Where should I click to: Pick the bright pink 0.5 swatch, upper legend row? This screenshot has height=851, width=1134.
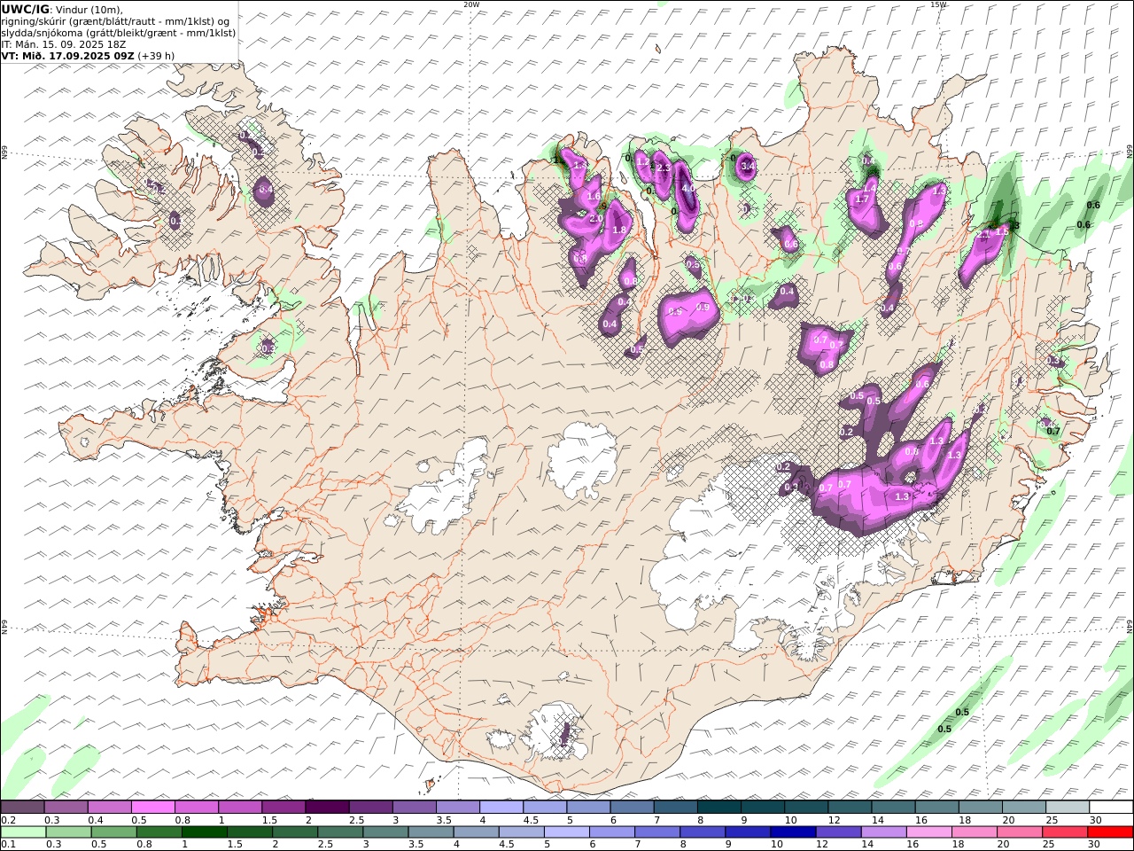152,808
